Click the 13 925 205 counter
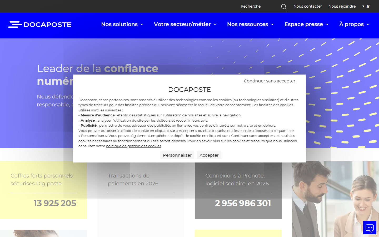Screen dimensions: 379x237 (55, 203)
